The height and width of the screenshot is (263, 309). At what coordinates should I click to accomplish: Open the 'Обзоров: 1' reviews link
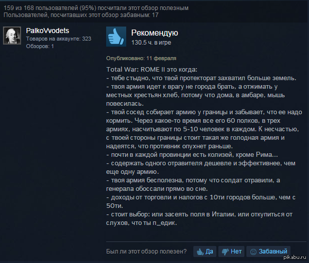[40, 46]
